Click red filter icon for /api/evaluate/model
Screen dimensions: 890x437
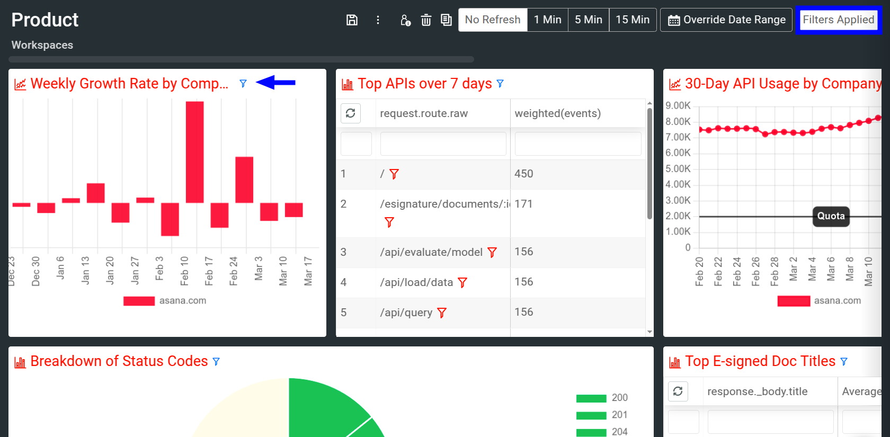pos(492,253)
